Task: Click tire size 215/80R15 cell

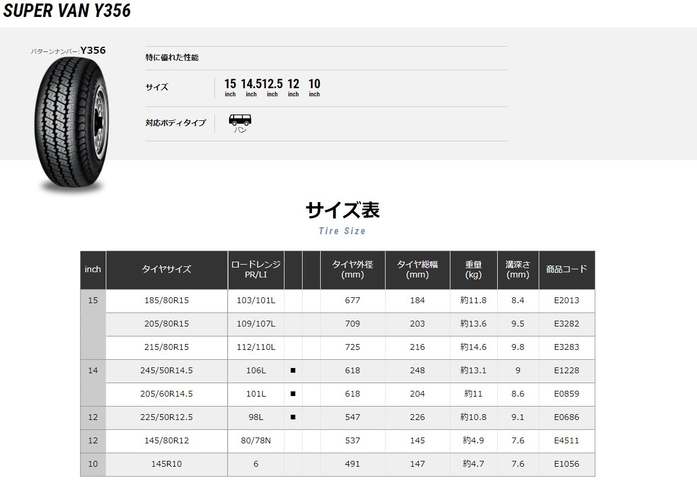Action: (x=167, y=347)
